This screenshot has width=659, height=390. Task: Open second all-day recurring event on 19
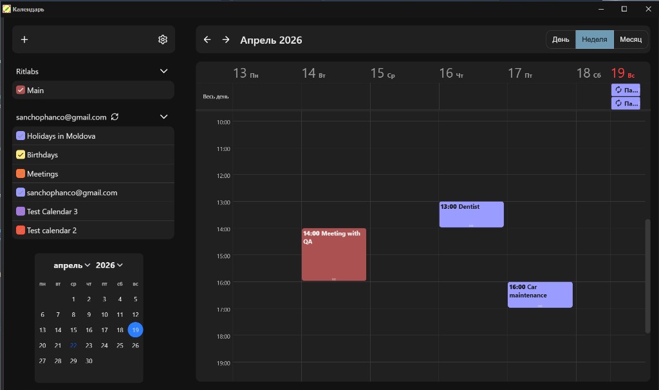pyautogui.click(x=626, y=103)
